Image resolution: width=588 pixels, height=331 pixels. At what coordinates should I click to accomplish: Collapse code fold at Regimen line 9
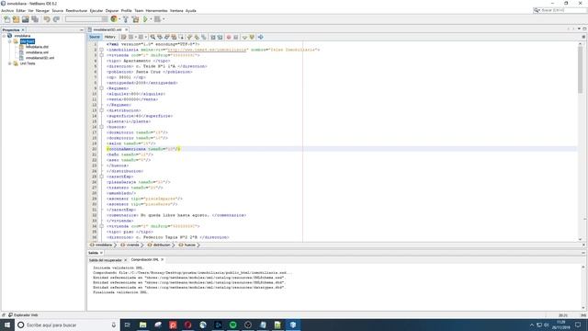pos(101,88)
